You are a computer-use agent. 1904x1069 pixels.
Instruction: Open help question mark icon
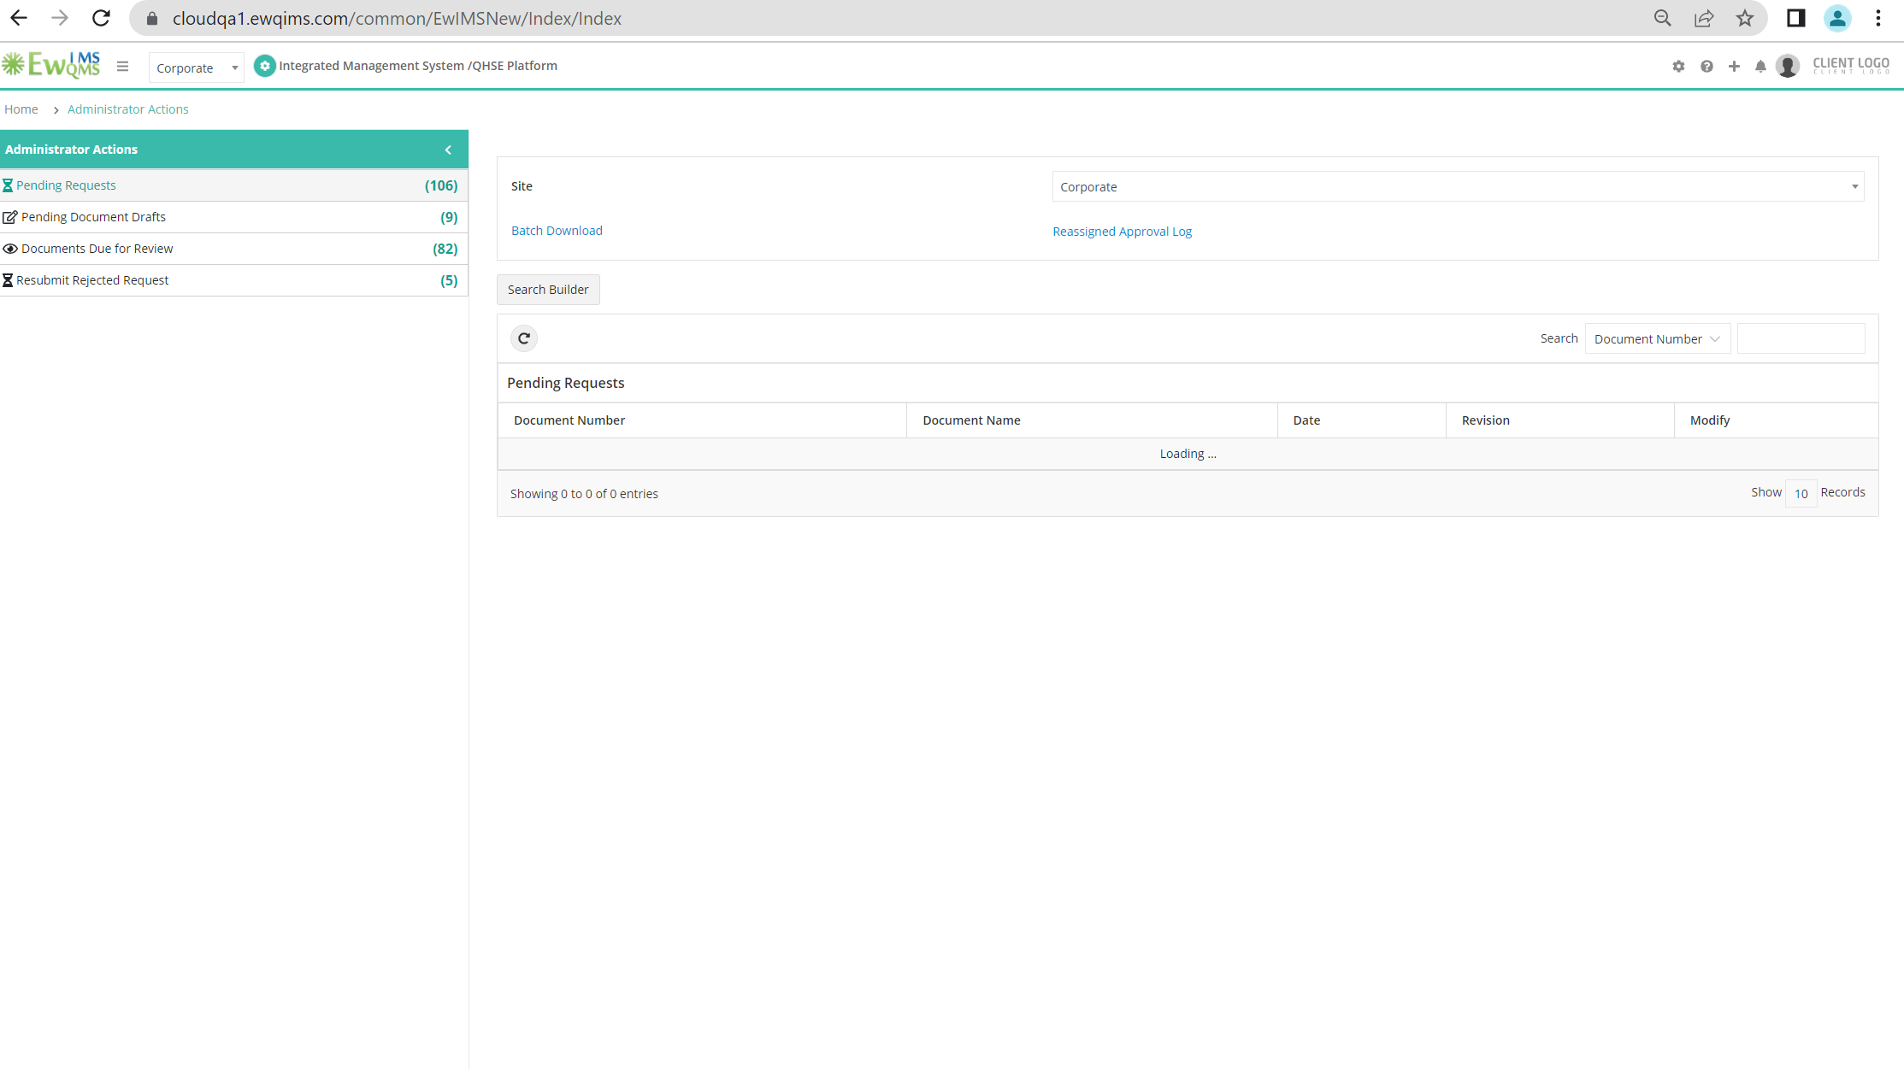(x=1707, y=66)
